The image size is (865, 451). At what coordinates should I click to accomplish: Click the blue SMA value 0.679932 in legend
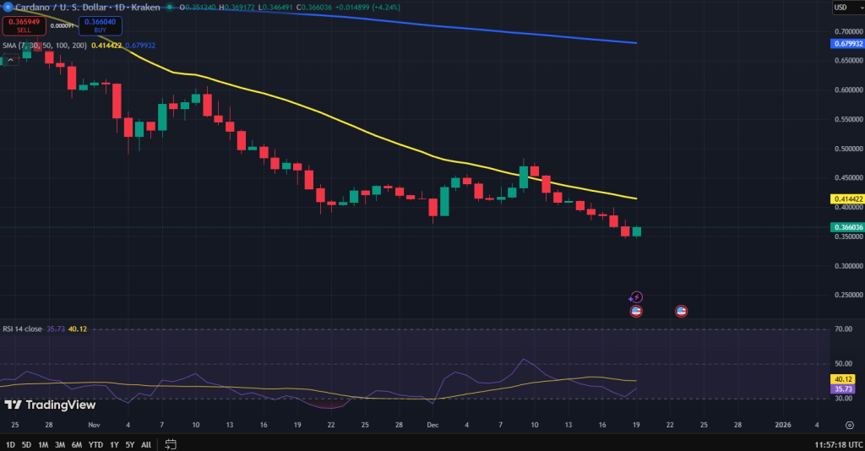[140, 46]
